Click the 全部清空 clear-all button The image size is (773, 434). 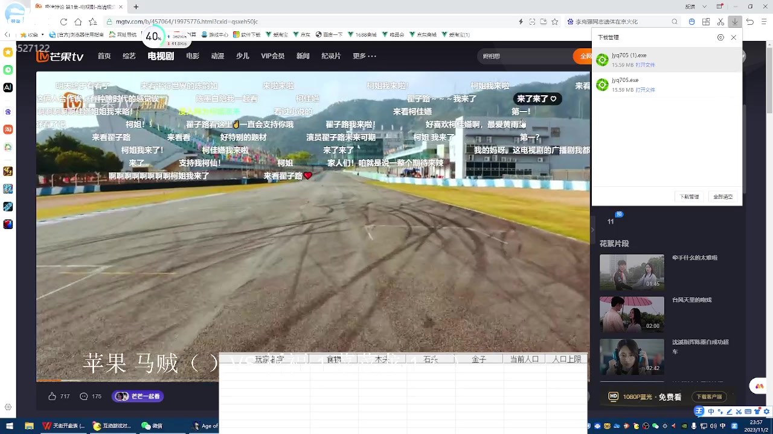coord(723,197)
